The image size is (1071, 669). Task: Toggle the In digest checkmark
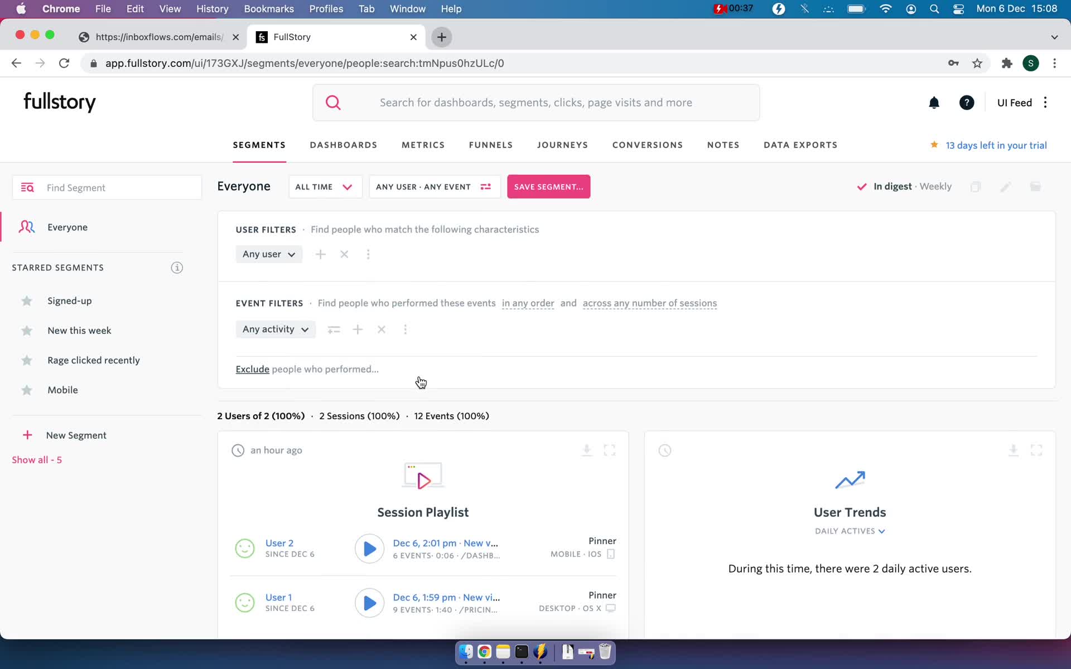[x=862, y=187]
